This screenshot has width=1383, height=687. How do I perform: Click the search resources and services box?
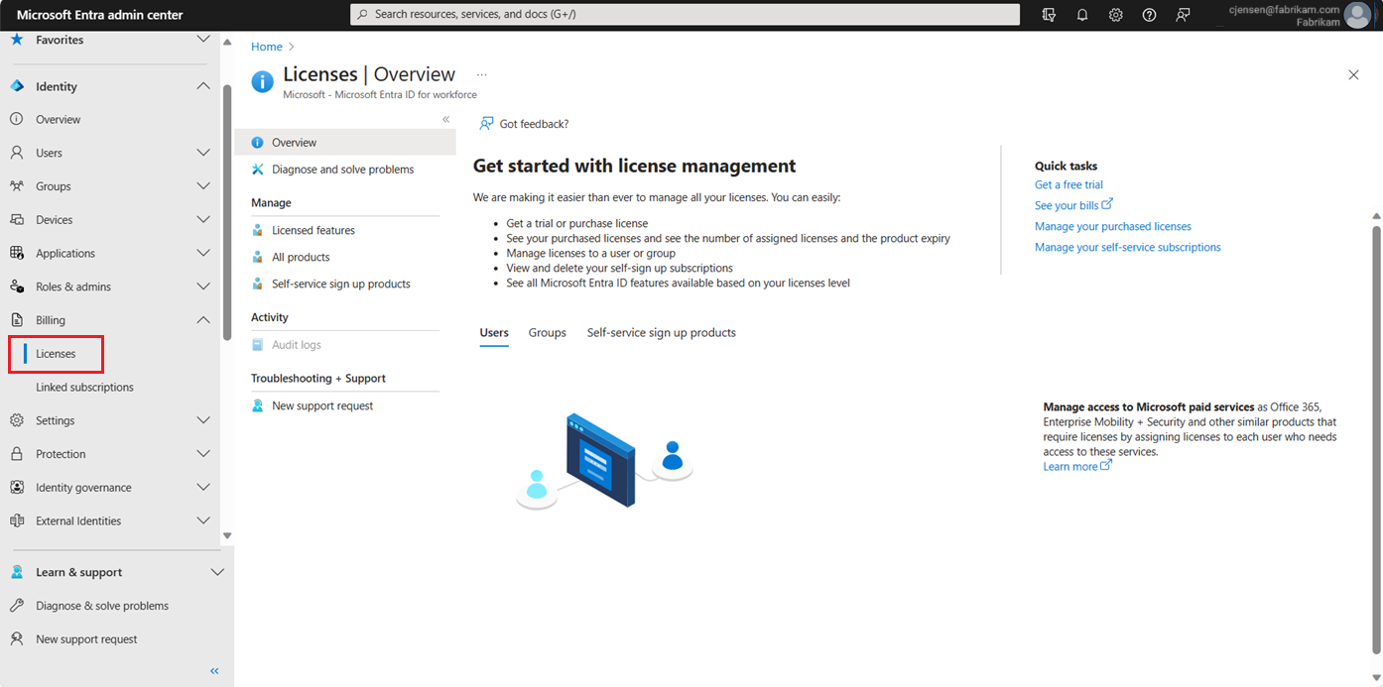(x=685, y=15)
